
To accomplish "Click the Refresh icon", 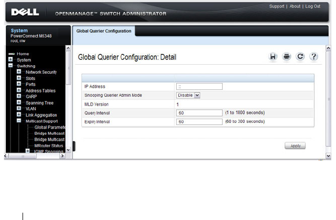I will pos(300,56).
